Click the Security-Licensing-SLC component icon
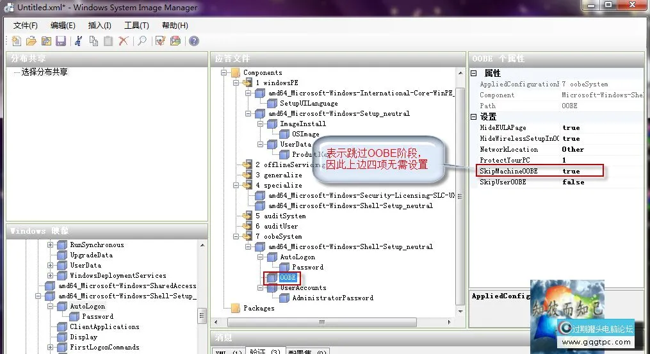 (x=260, y=195)
